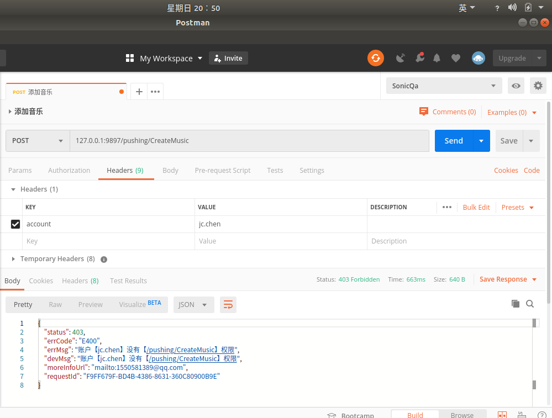Switch to the Pre-request Script tab
552x418 pixels.
point(223,170)
